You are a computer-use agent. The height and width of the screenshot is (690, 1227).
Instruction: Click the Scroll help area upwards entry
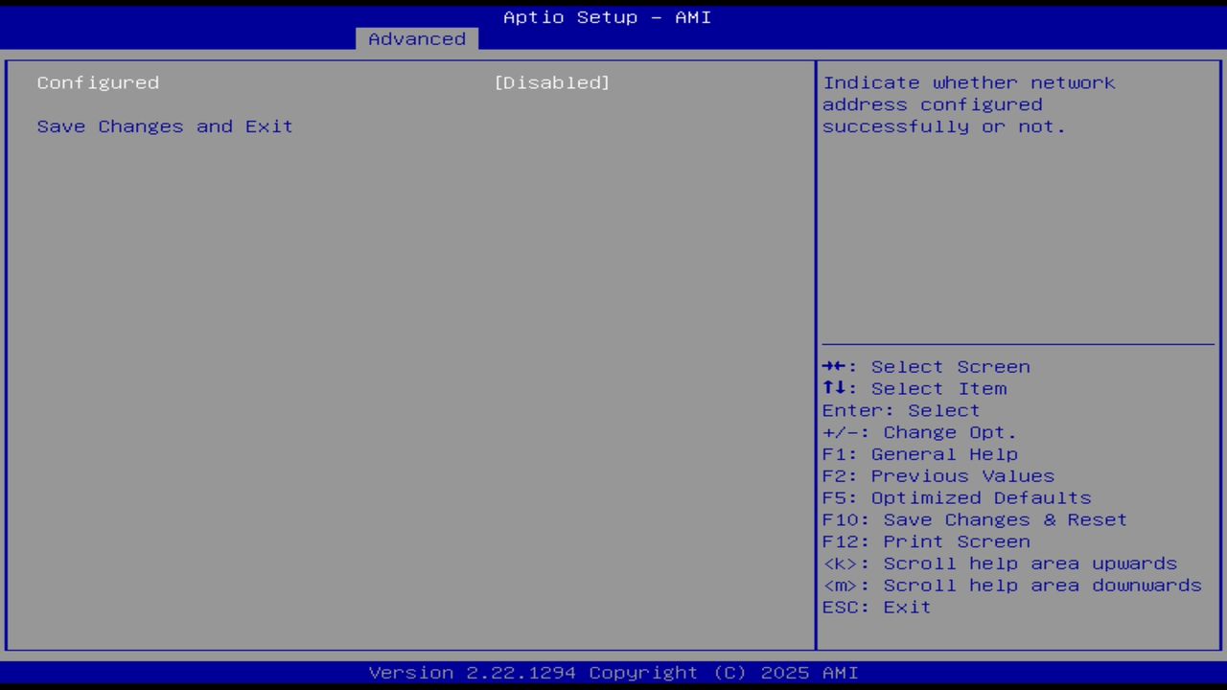click(x=1000, y=563)
